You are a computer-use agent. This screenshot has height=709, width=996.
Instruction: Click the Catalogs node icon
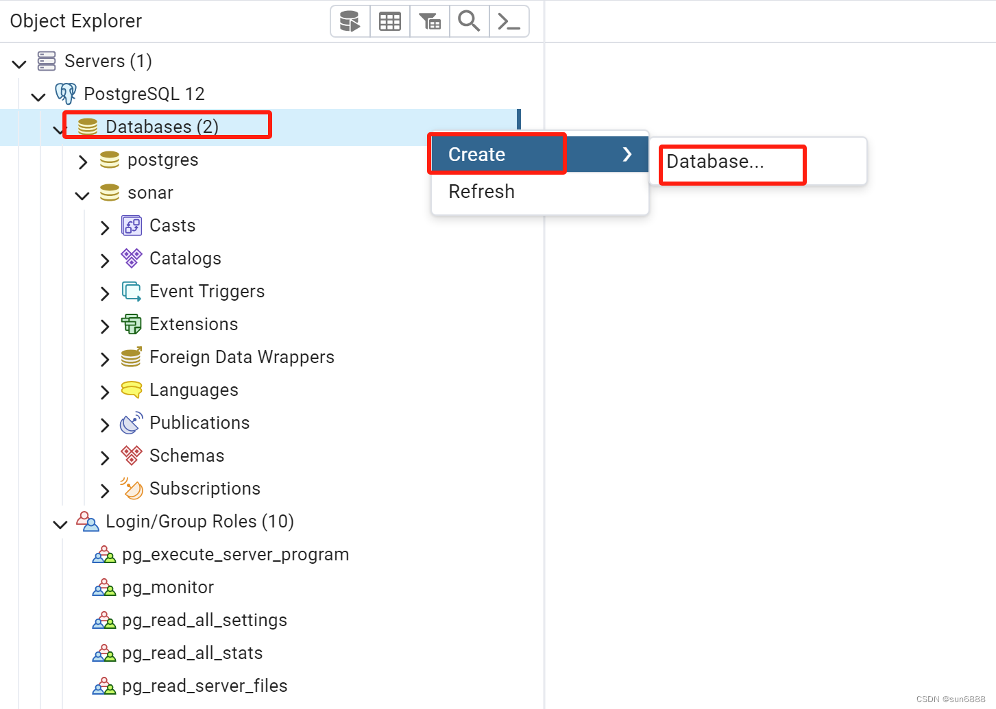[x=132, y=258]
